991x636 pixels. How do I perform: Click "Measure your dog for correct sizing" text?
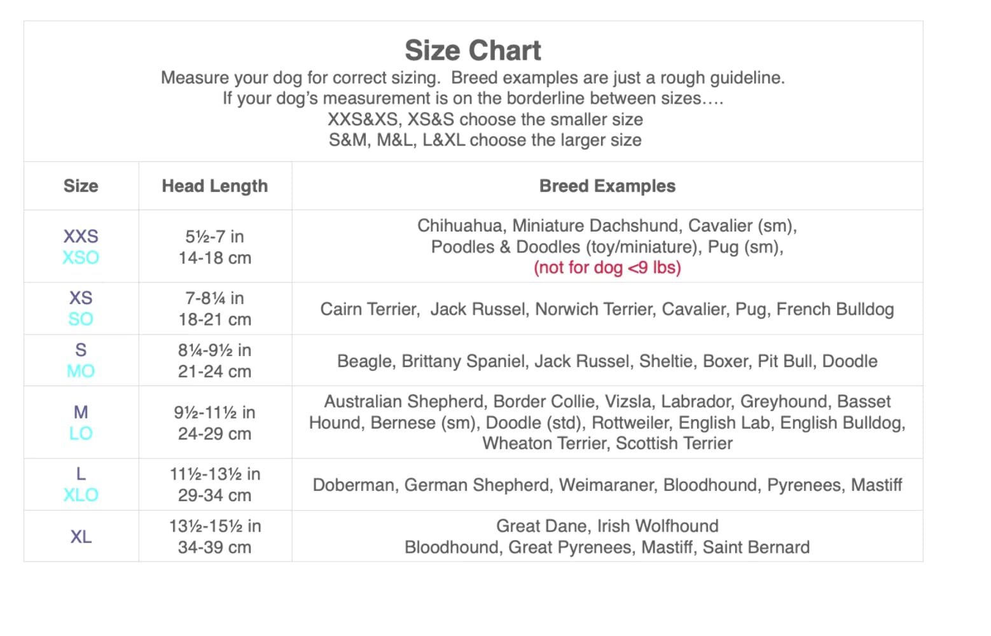click(300, 78)
